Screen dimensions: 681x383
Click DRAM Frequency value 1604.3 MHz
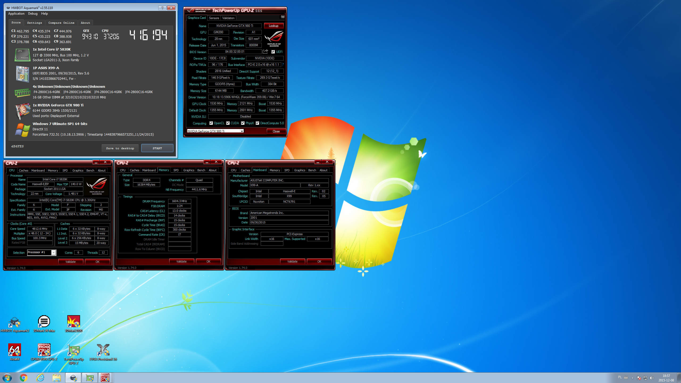(180, 201)
